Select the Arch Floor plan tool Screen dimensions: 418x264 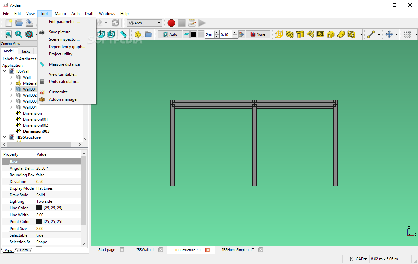(320, 34)
